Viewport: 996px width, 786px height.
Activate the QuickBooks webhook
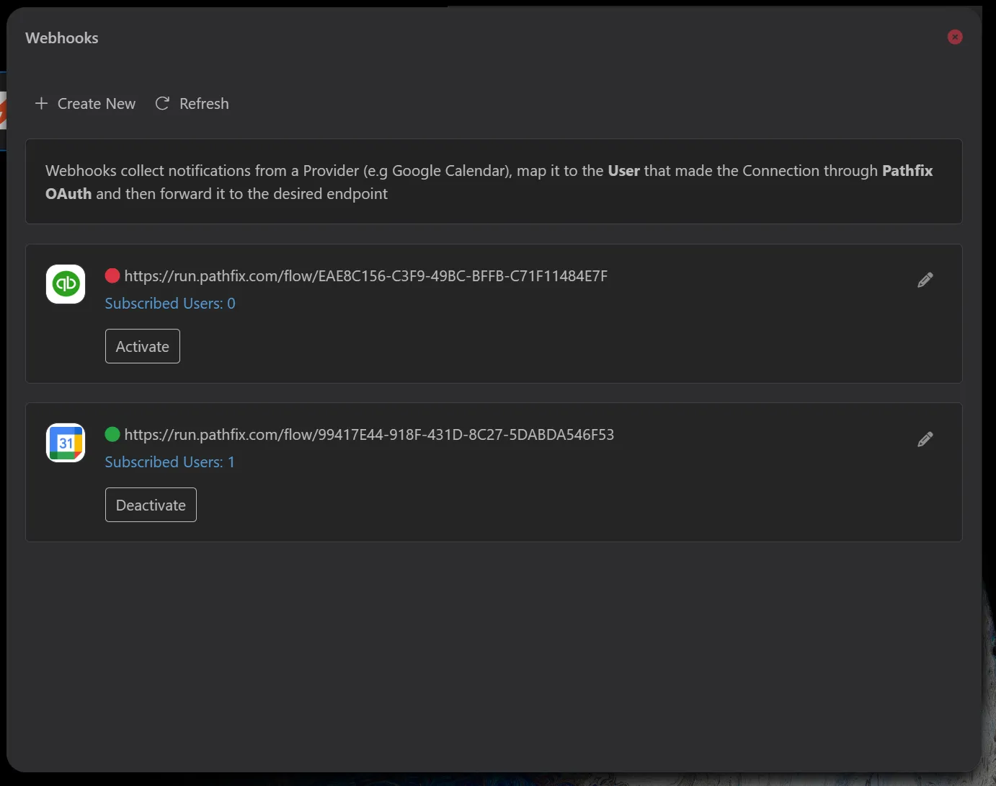143,346
